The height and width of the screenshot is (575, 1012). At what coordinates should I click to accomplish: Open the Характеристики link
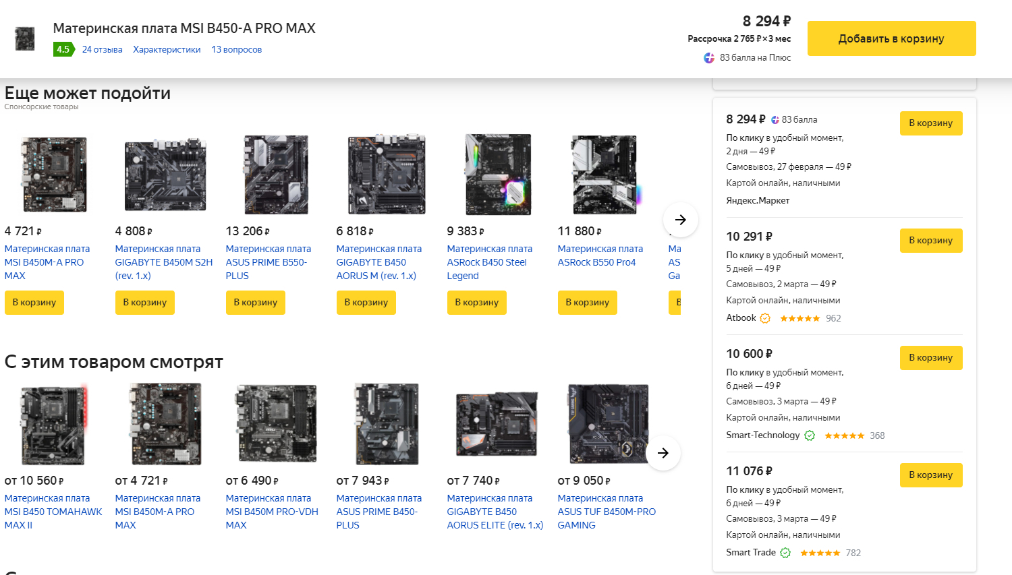tap(167, 49)
